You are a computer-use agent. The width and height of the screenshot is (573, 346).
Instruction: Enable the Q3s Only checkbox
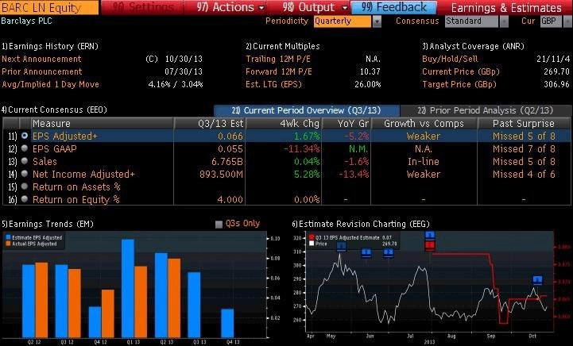click(x=219, y=224)
